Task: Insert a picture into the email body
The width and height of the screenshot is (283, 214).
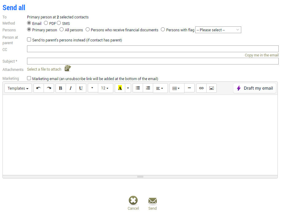Action: (211, 88)
